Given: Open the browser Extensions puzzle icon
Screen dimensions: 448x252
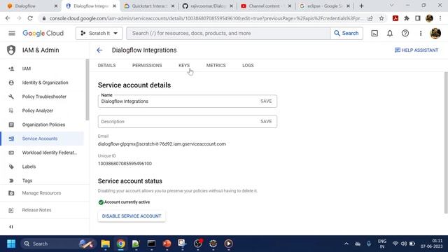Looking at the screenshot, I should point(407,18).
